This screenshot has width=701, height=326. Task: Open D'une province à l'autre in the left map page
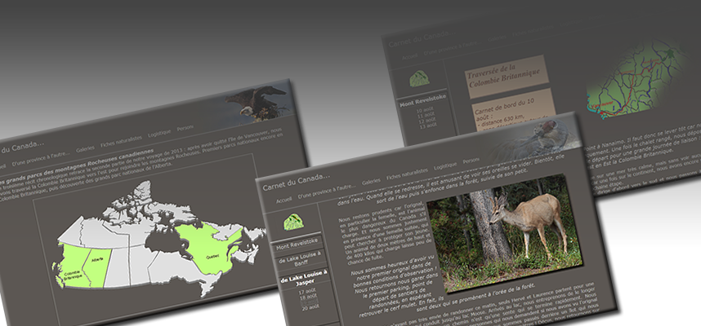click(41, 158)
